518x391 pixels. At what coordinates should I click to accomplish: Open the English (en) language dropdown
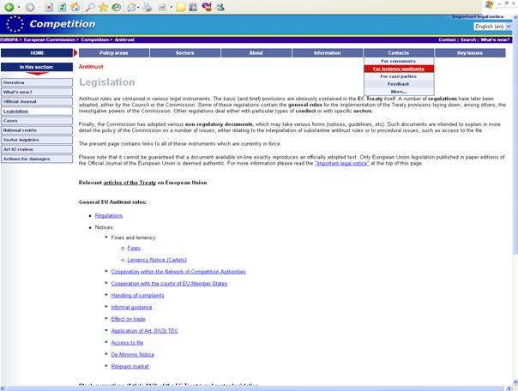click(x=492, y=27)
